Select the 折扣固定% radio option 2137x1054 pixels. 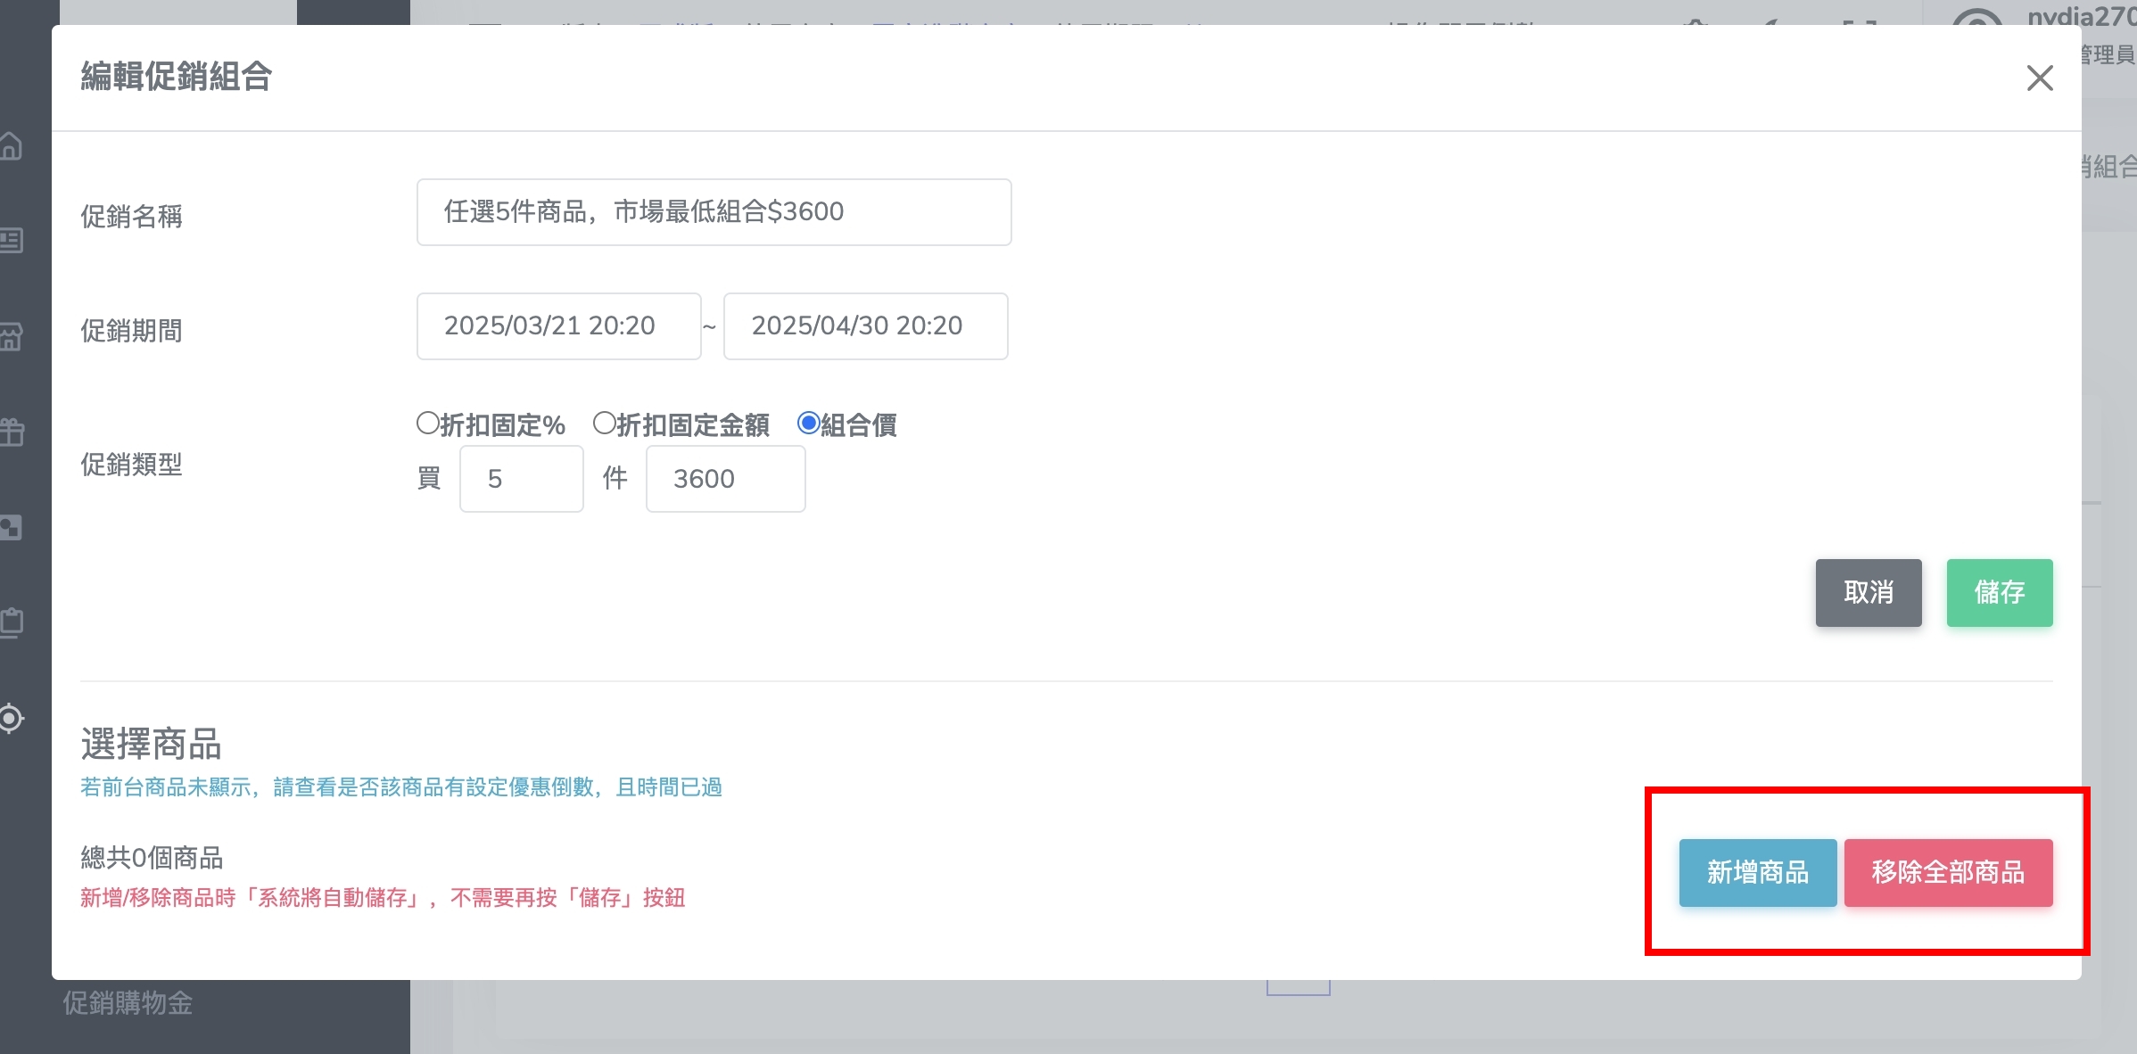click(x=428, y=424)
